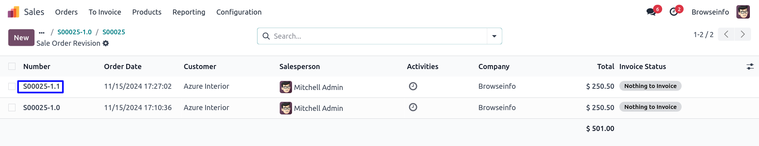The width and height of the screenshot is (759, 146).
Task: Open the Reporting menu
Action: click(189, 12)
